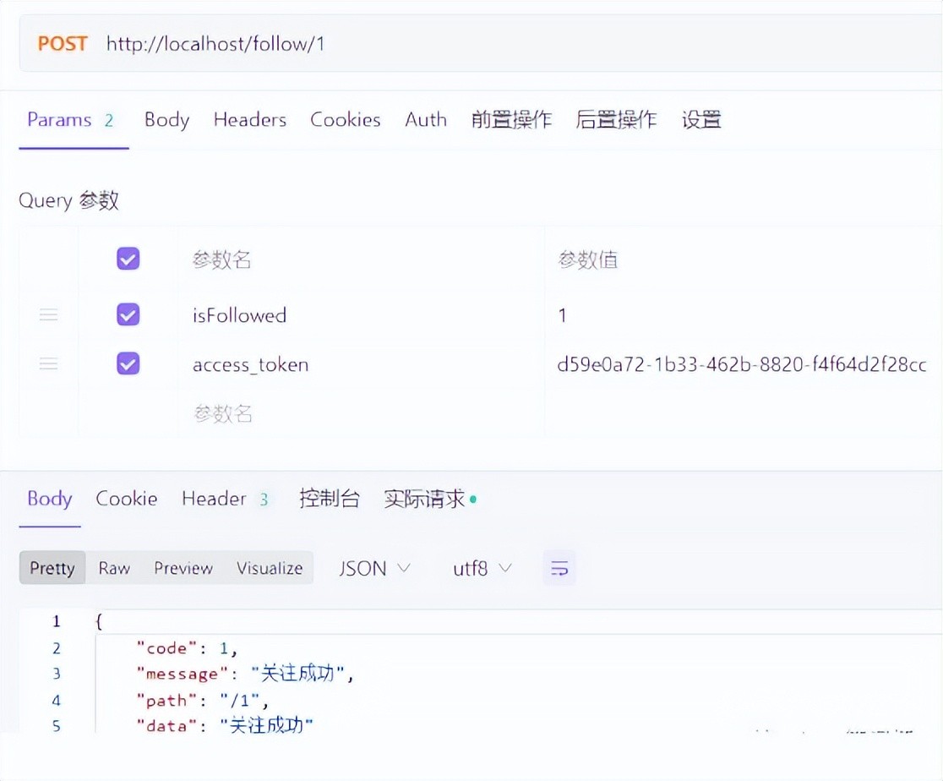Click the request URL input field

(x=507, y=44)
